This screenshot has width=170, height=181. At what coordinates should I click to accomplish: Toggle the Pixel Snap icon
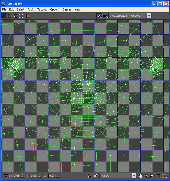164,176
